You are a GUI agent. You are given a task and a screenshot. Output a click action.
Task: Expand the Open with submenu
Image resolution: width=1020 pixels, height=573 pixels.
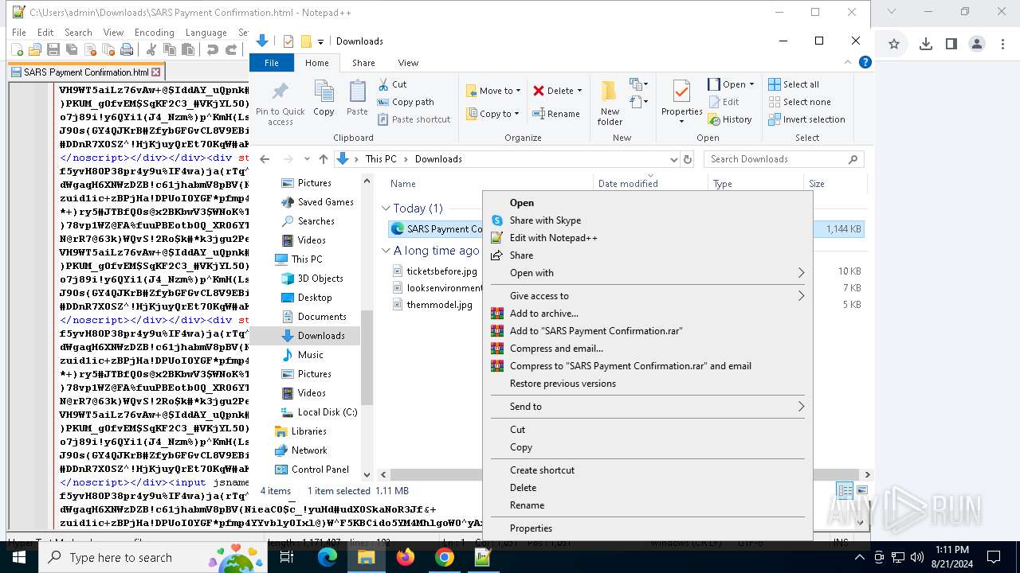647,273
